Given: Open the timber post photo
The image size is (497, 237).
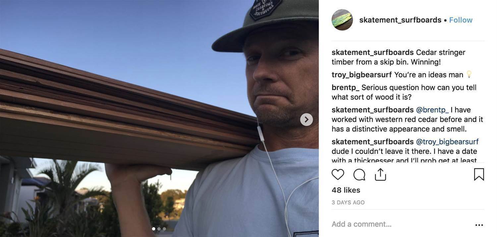Looking at the screenshot, I should tap(159, 118).
